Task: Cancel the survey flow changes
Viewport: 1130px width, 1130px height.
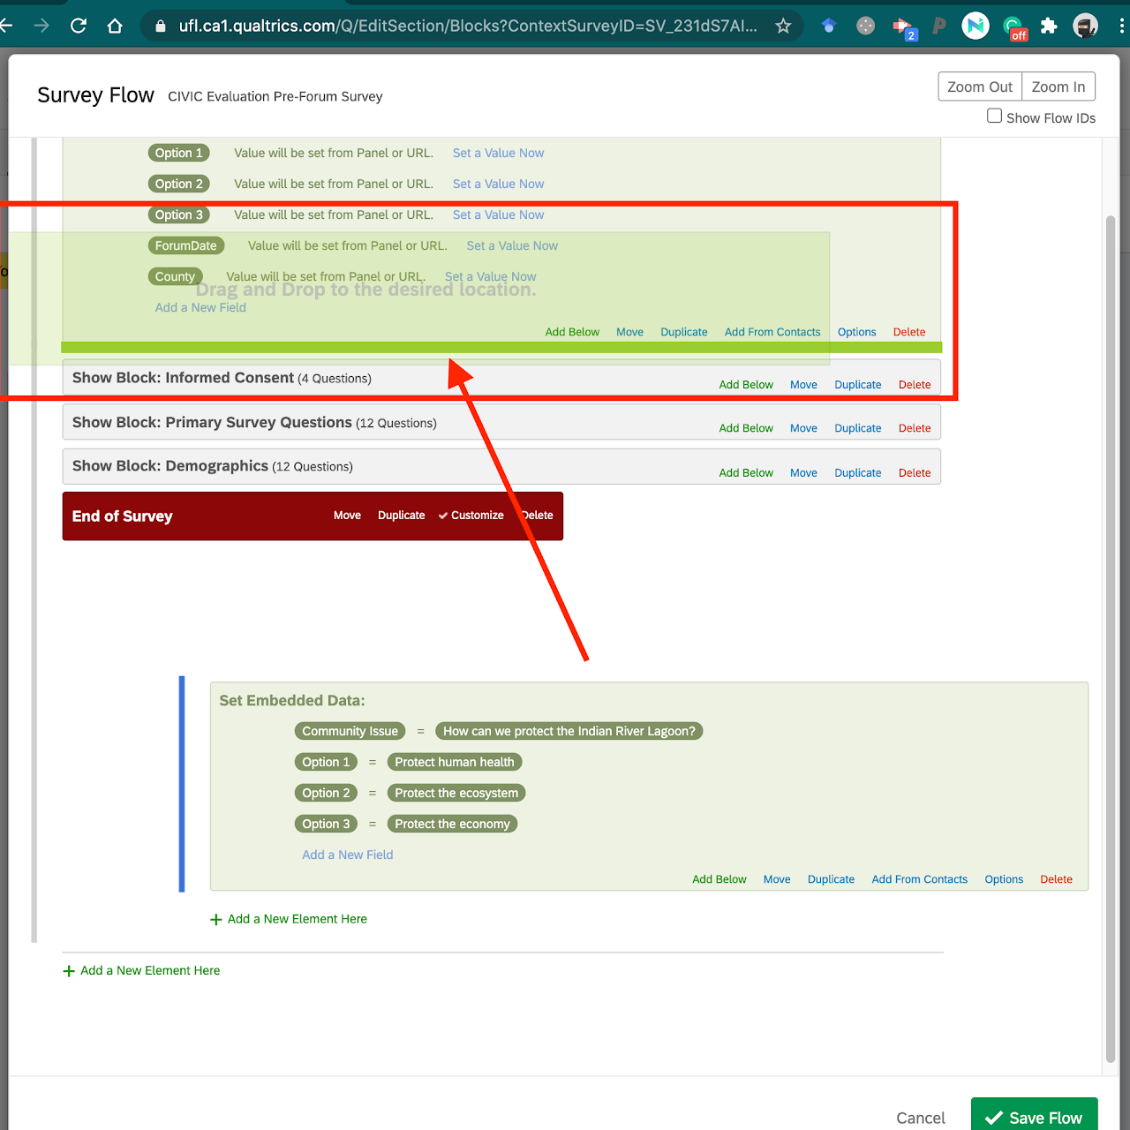Action: [x=920, y=1118]
